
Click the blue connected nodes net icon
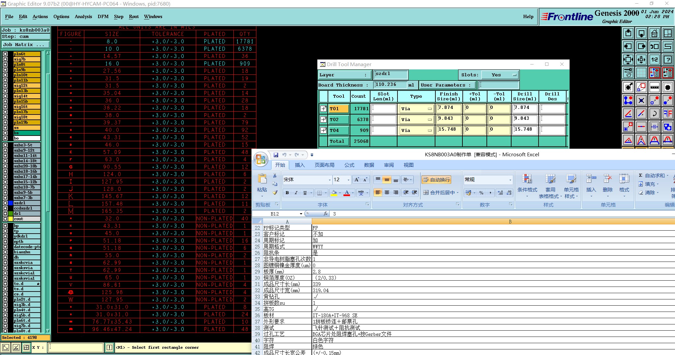coord(628,100)
